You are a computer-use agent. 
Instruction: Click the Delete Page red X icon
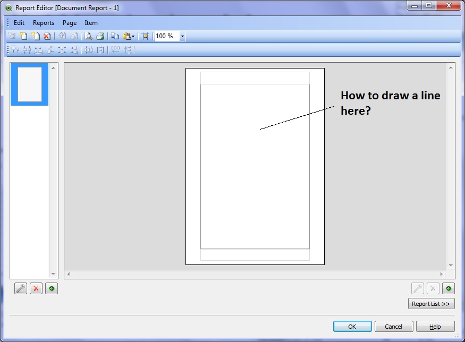pos(47,36)
